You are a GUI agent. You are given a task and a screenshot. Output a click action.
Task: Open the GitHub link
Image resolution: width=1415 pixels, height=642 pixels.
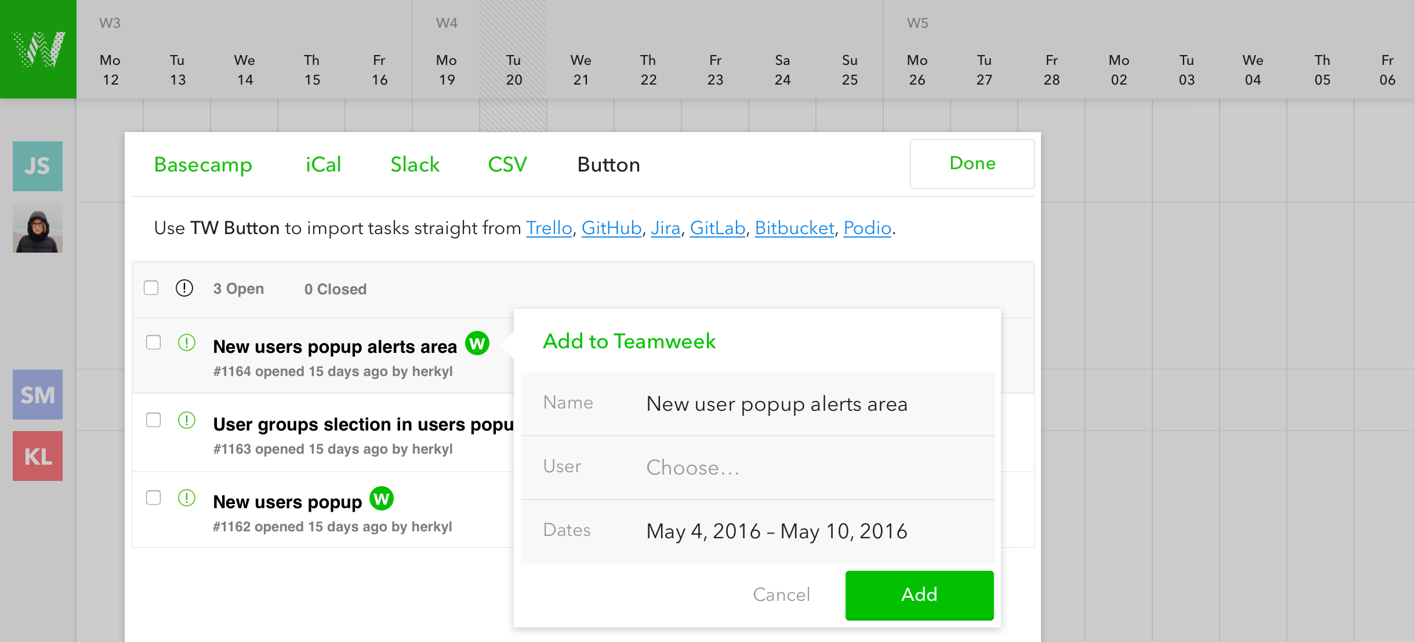611,228
